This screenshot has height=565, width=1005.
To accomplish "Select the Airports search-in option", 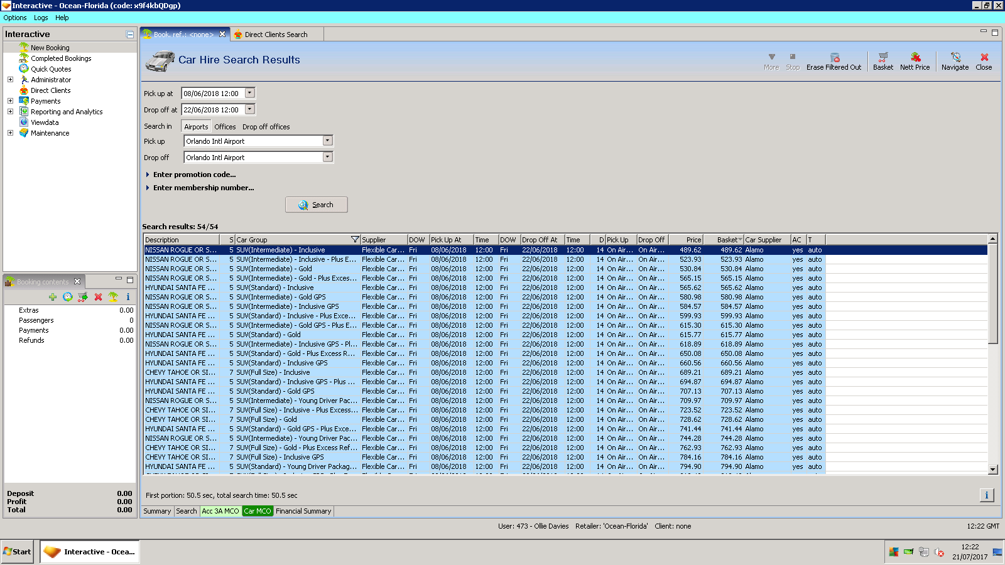I will click(x=196, y=127).
